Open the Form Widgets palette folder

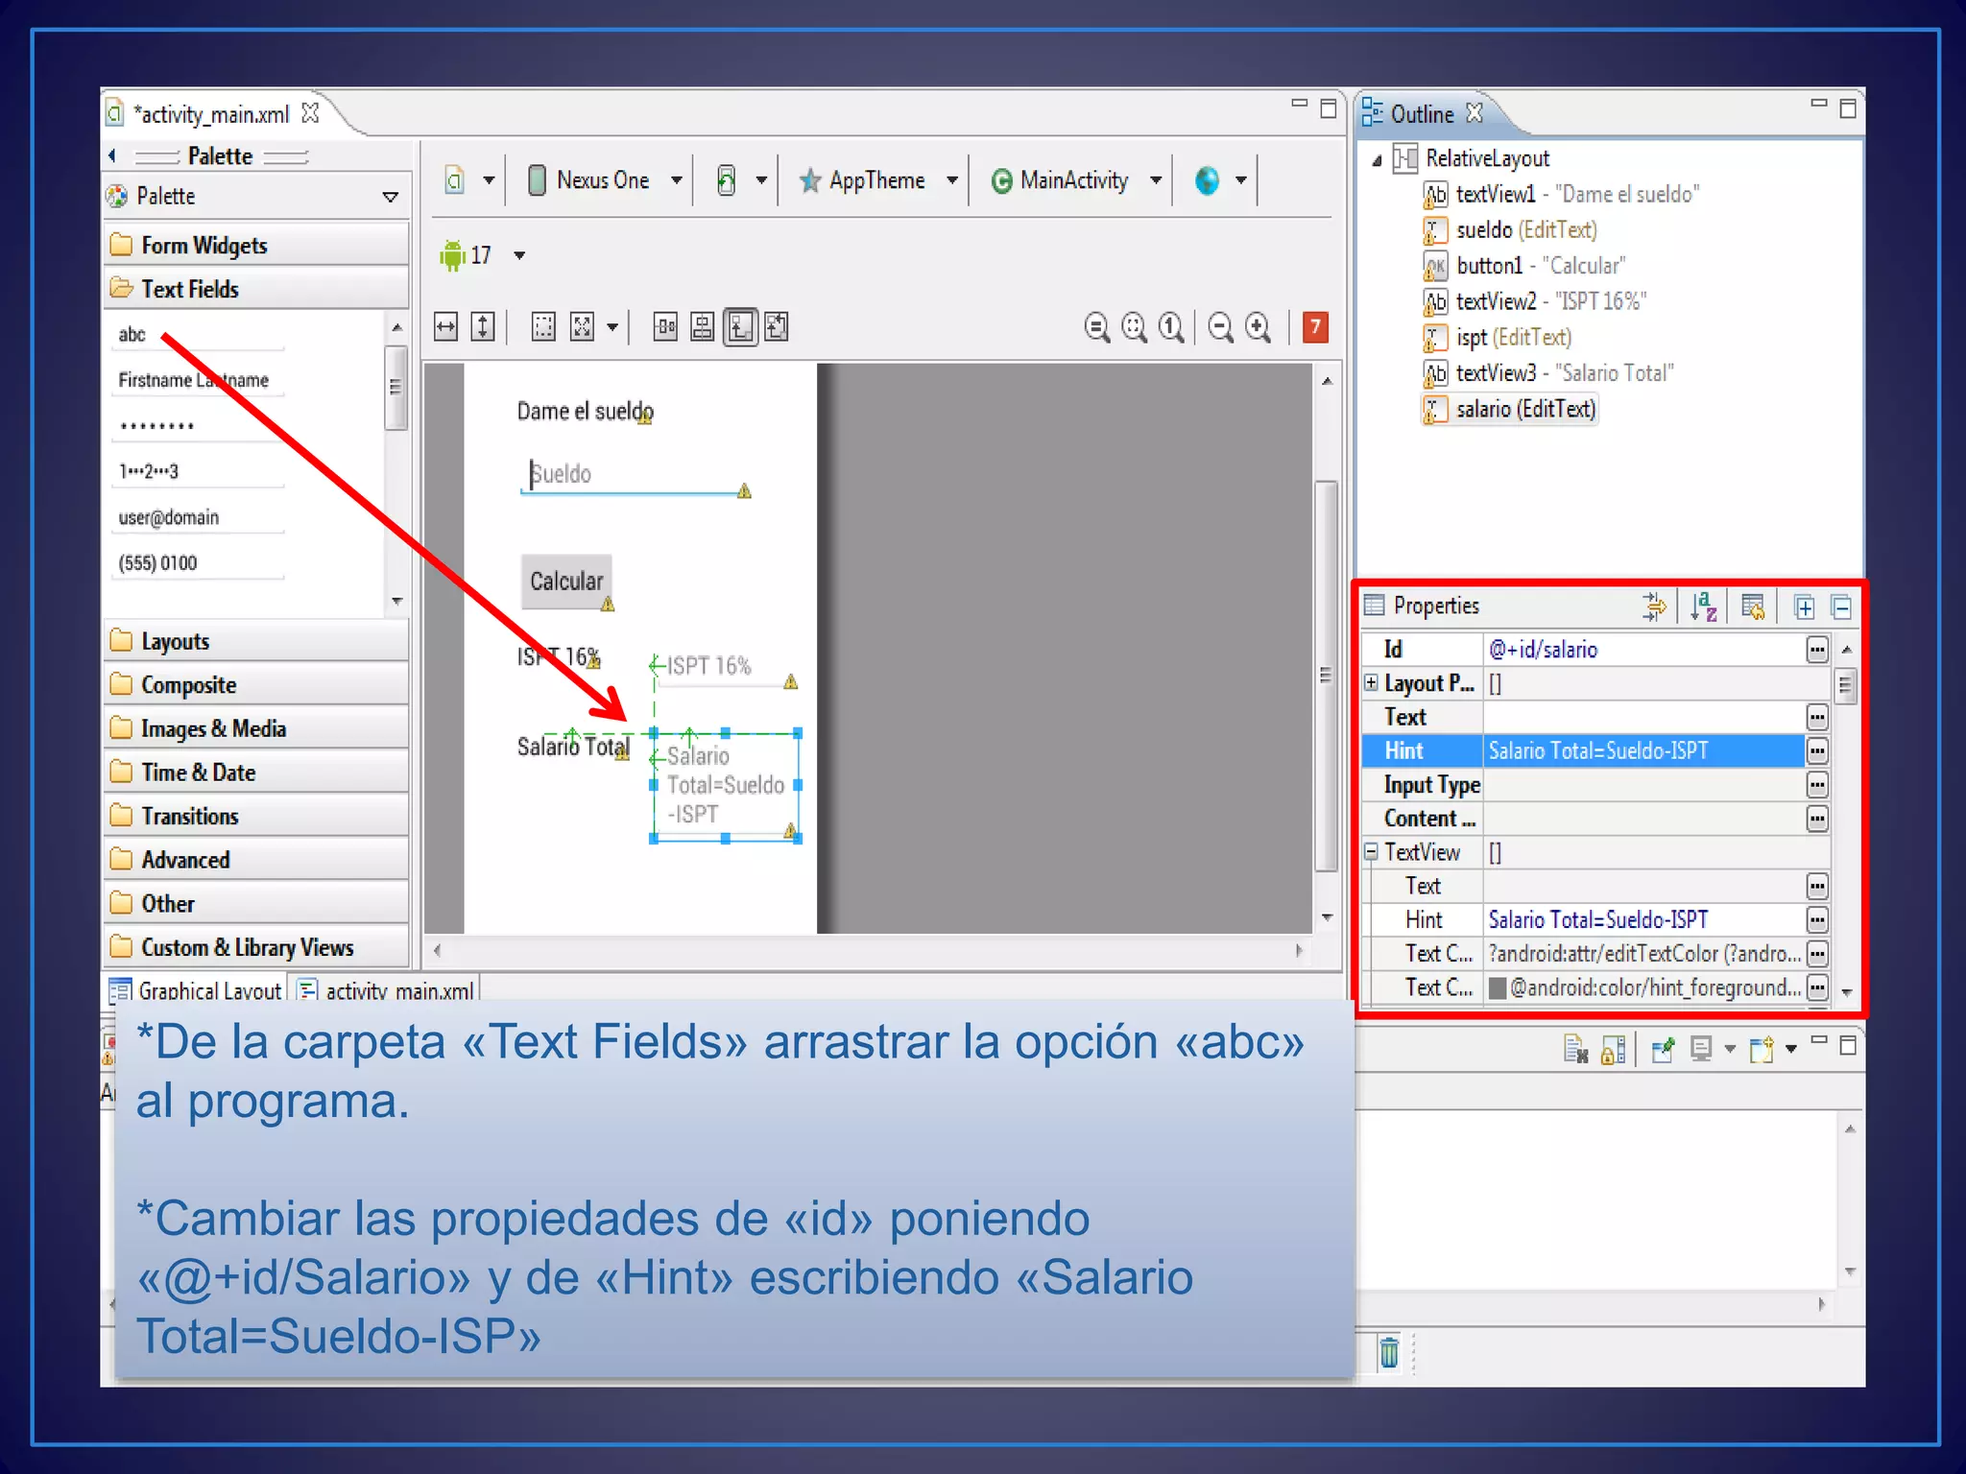pyautogui.click(x=256, y=245)
